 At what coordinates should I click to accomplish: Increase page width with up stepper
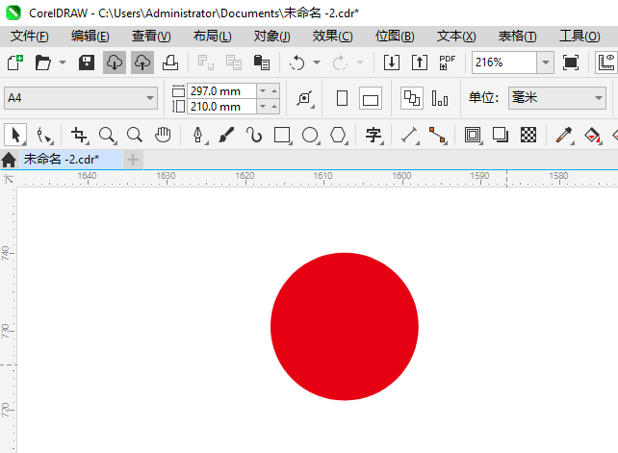point(274,91)
